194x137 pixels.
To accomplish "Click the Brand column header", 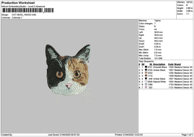I will pos(178,64).
